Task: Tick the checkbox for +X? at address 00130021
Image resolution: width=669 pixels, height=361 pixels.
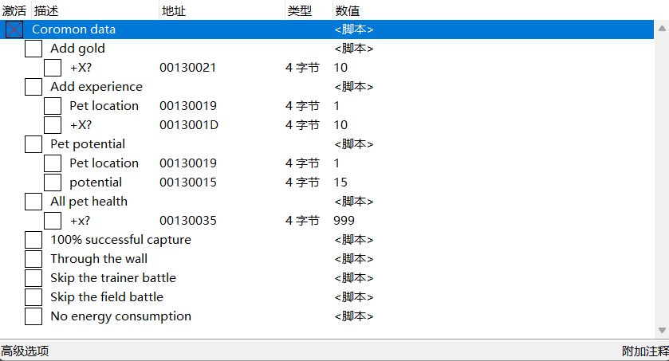Action: pyautogui.click(x=53, y=68)
